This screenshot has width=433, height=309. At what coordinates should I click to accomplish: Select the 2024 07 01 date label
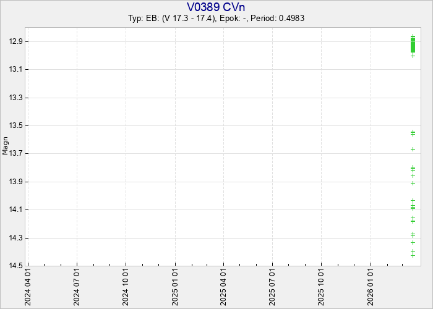pos(77,287)
